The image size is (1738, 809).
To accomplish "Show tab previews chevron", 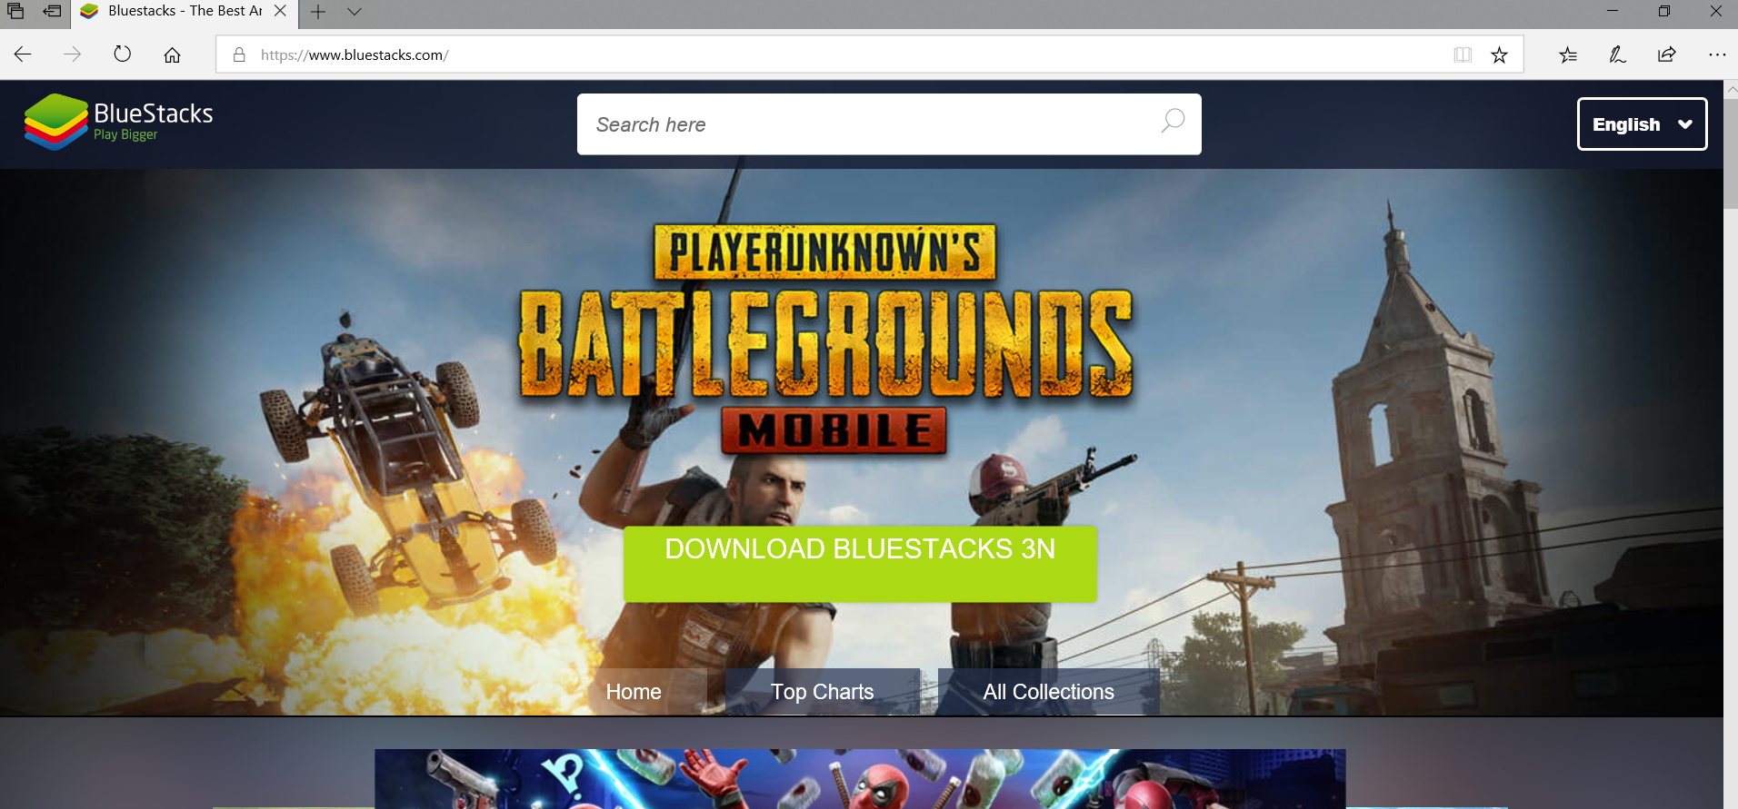I will [355, 12].
